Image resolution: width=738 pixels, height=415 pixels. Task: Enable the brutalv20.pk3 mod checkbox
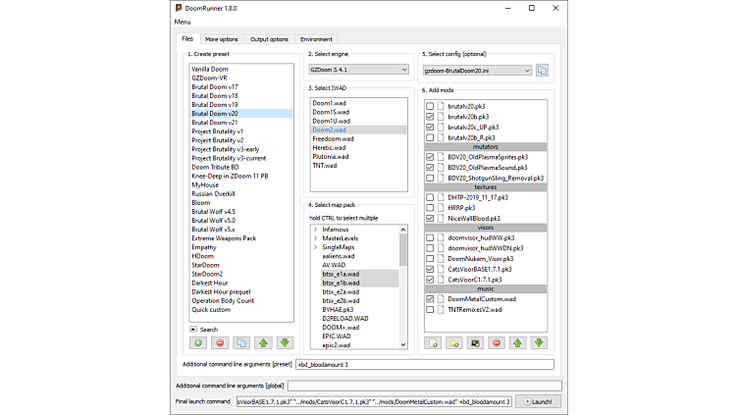tap(430, 106)
